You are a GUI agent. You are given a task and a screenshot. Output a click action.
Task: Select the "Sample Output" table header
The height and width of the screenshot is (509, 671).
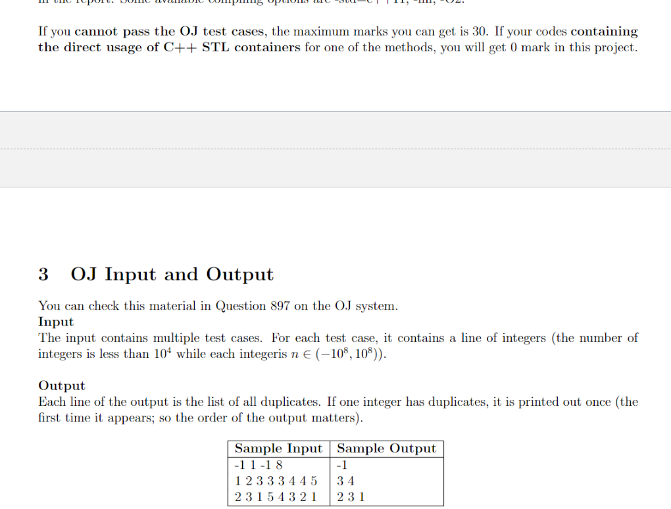pyautogui.click(x=387, y=448)
